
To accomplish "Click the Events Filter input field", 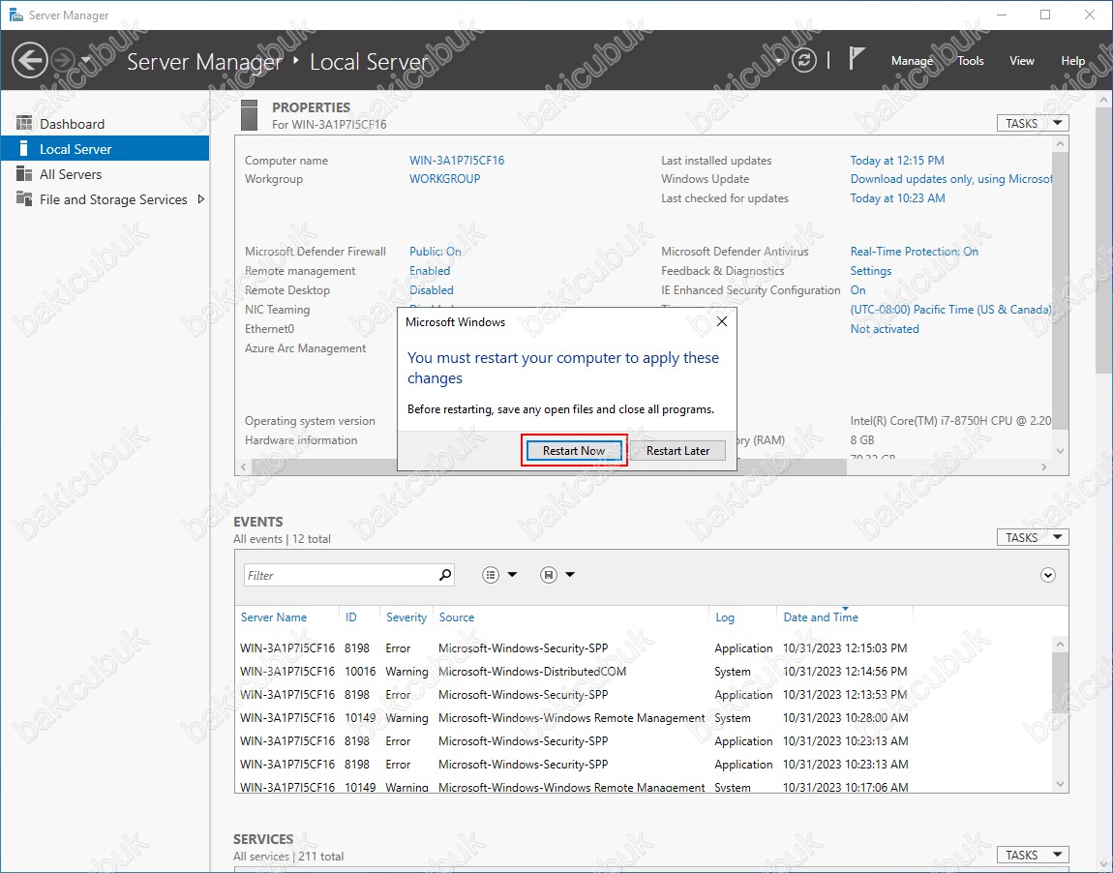I will point(340,575).
